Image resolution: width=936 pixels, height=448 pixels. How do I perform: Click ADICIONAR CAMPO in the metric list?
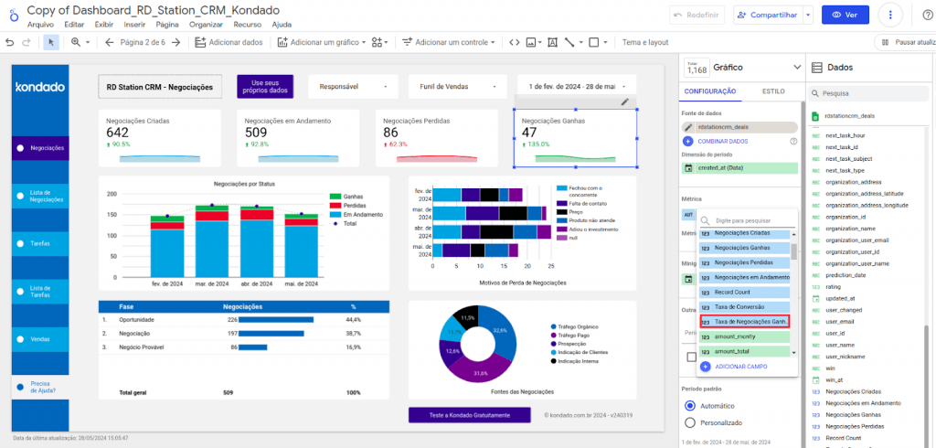pos(741,367)
